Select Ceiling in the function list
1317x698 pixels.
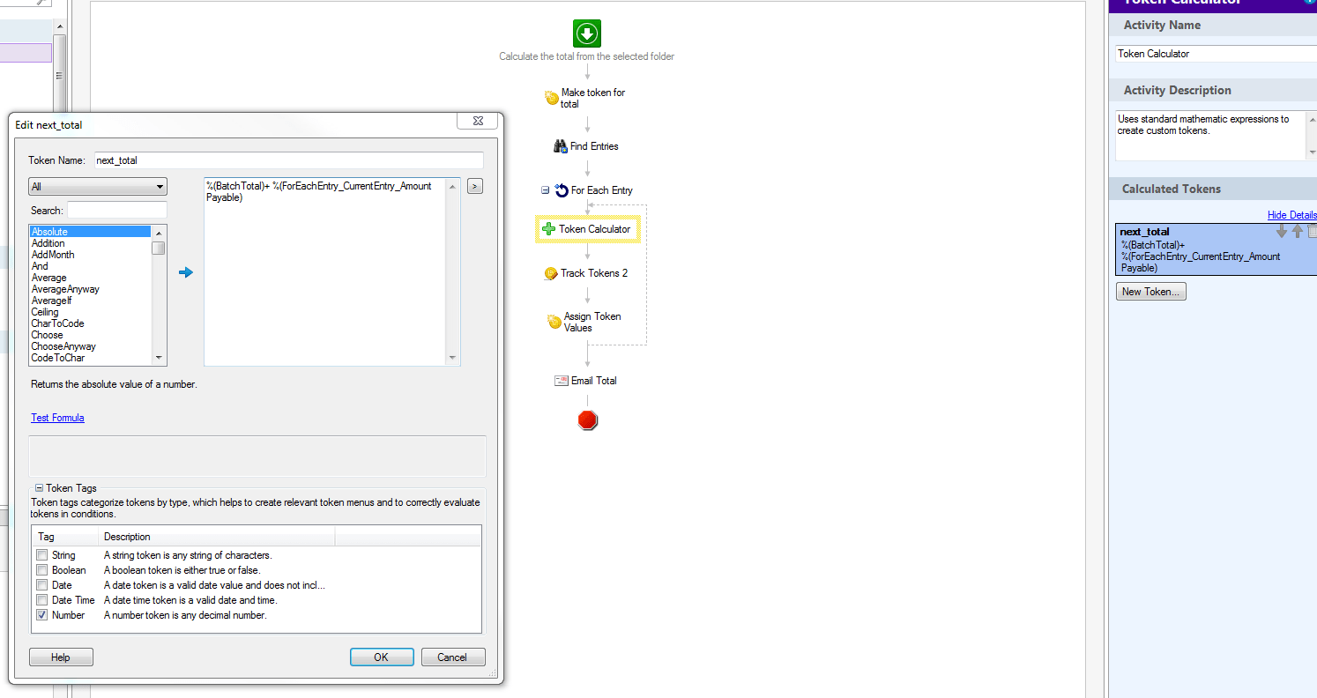click(x=45, y=312)
